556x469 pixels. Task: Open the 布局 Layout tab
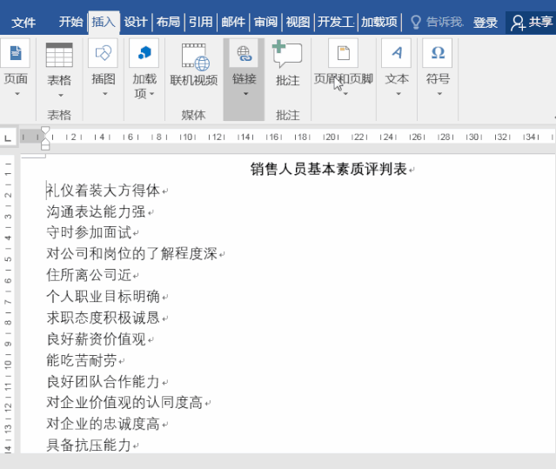(168, 23)
